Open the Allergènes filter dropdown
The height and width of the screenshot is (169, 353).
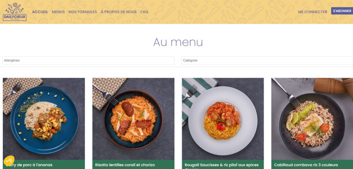coord(89,60)
